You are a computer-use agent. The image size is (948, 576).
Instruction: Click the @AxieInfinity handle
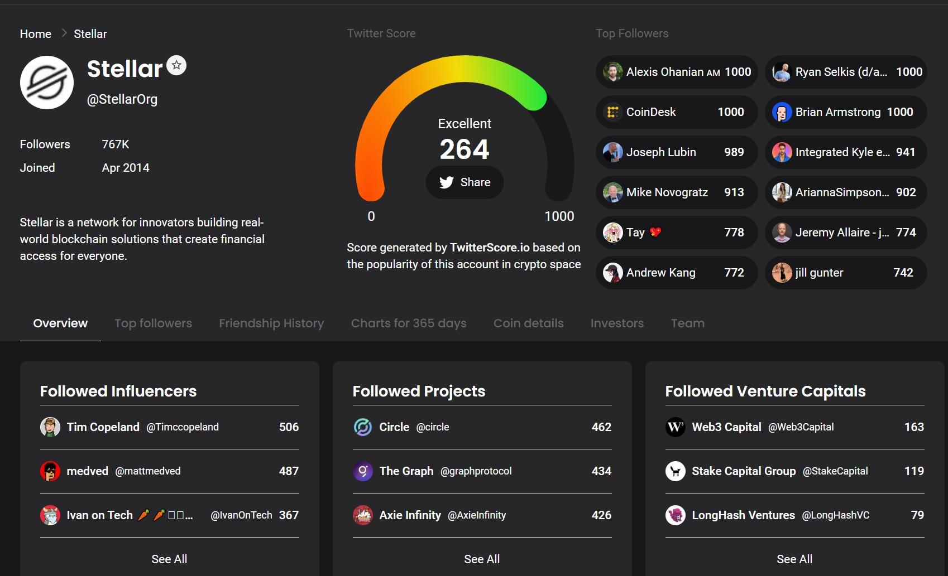477,515
